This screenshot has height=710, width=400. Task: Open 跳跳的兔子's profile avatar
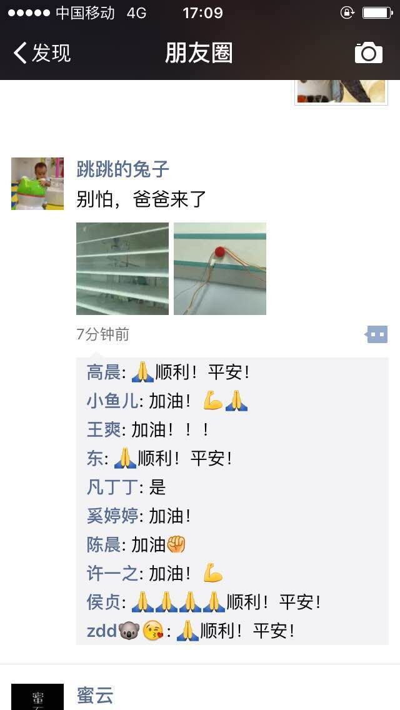[37, 184]
